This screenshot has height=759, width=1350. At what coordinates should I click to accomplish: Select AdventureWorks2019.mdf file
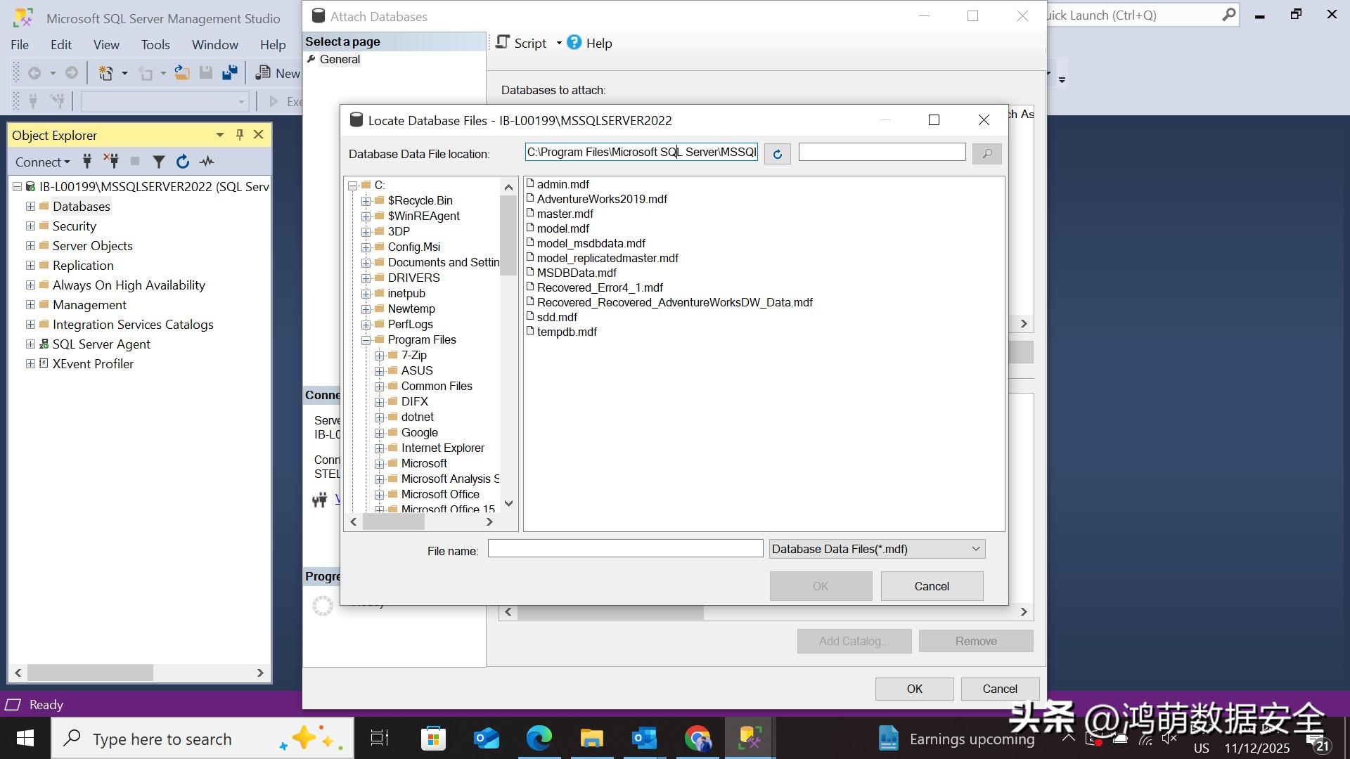(x=602, y=200)
